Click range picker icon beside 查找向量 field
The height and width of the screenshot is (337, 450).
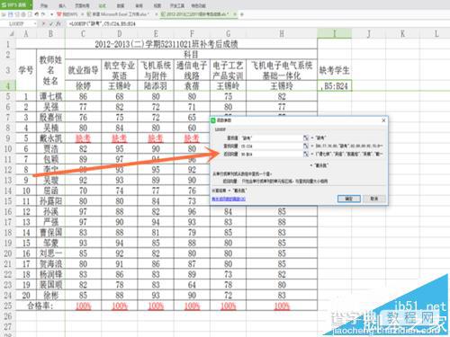[x=306, y=146]
